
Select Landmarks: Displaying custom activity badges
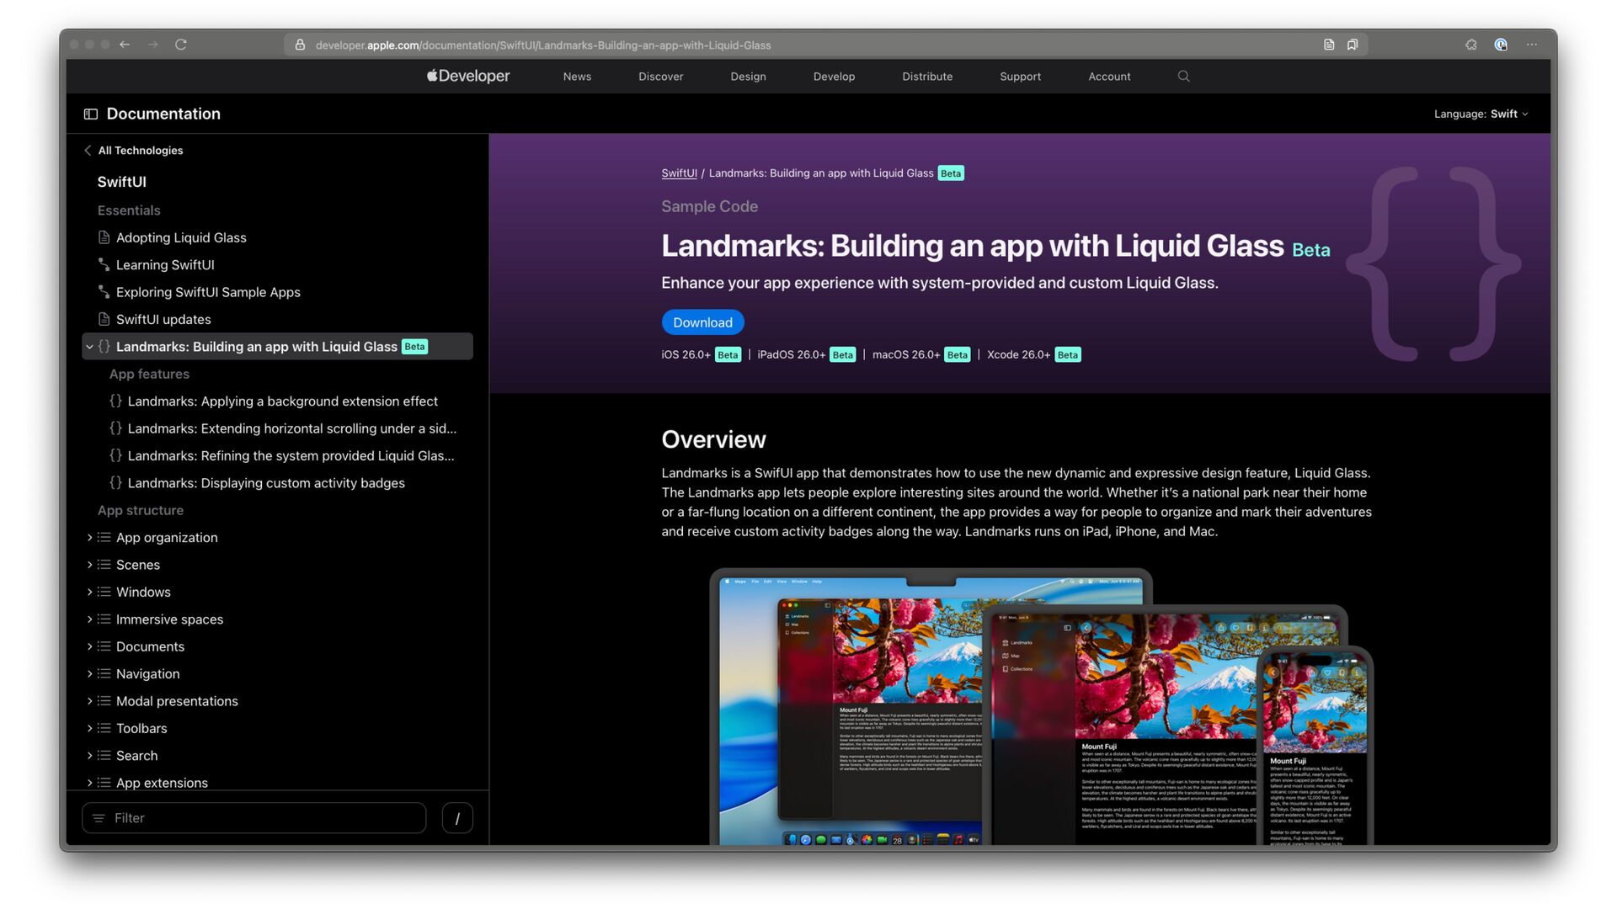[x=266, y=482]
